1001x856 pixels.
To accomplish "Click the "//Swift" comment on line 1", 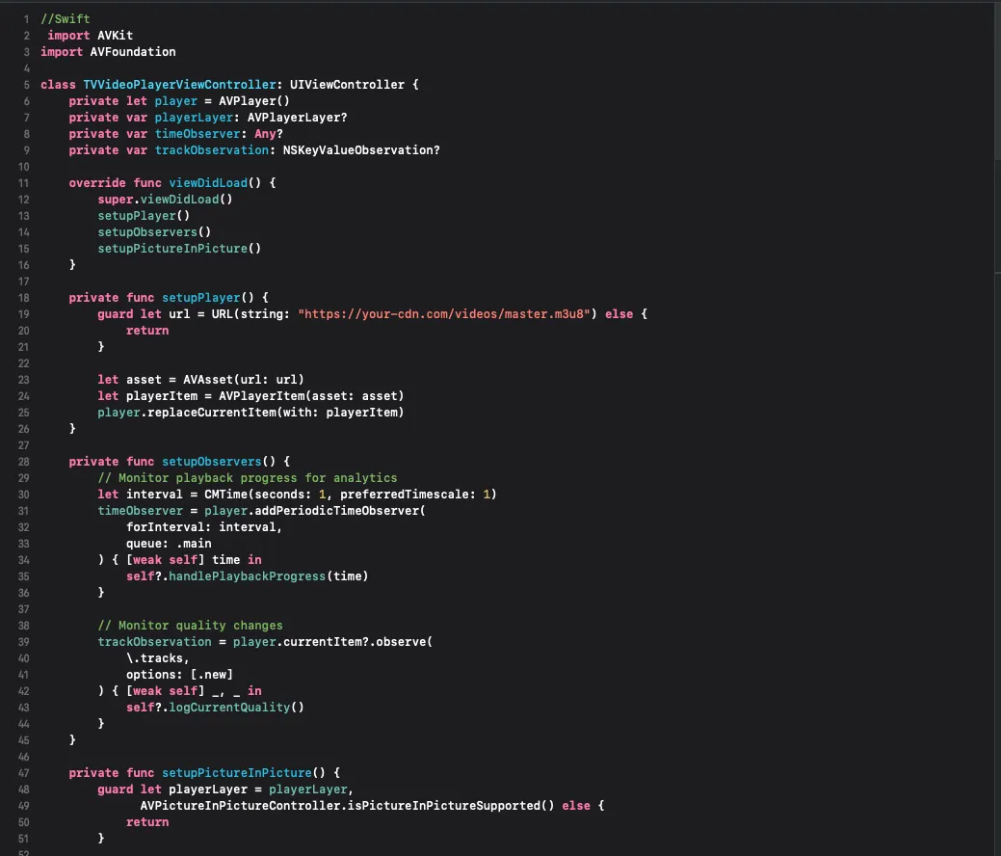I will (66, 19).
